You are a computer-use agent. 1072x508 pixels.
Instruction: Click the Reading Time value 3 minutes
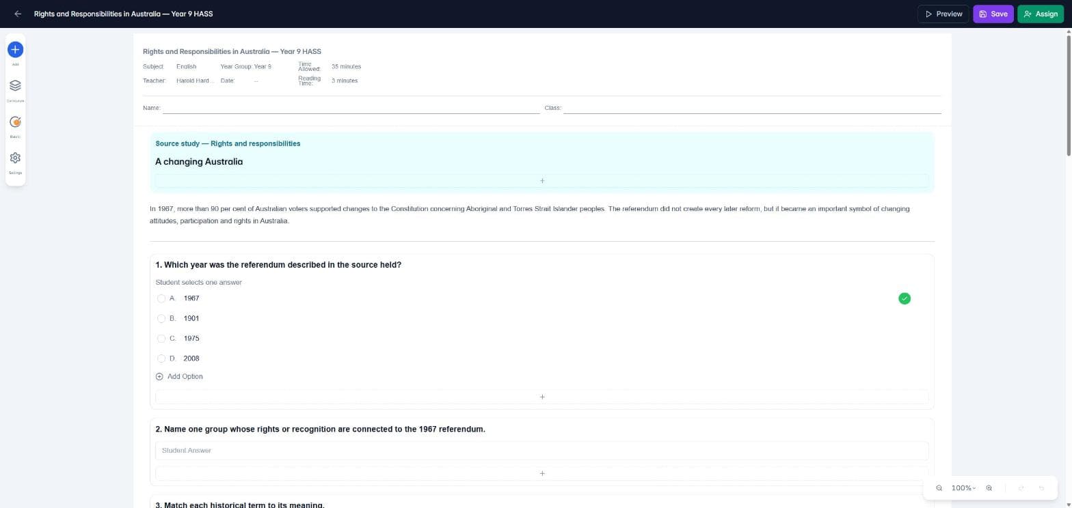(345, 81)
